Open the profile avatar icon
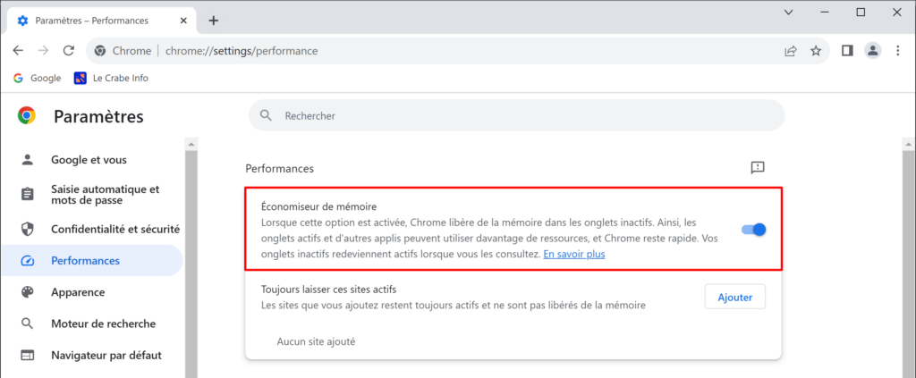 [873, 51]
